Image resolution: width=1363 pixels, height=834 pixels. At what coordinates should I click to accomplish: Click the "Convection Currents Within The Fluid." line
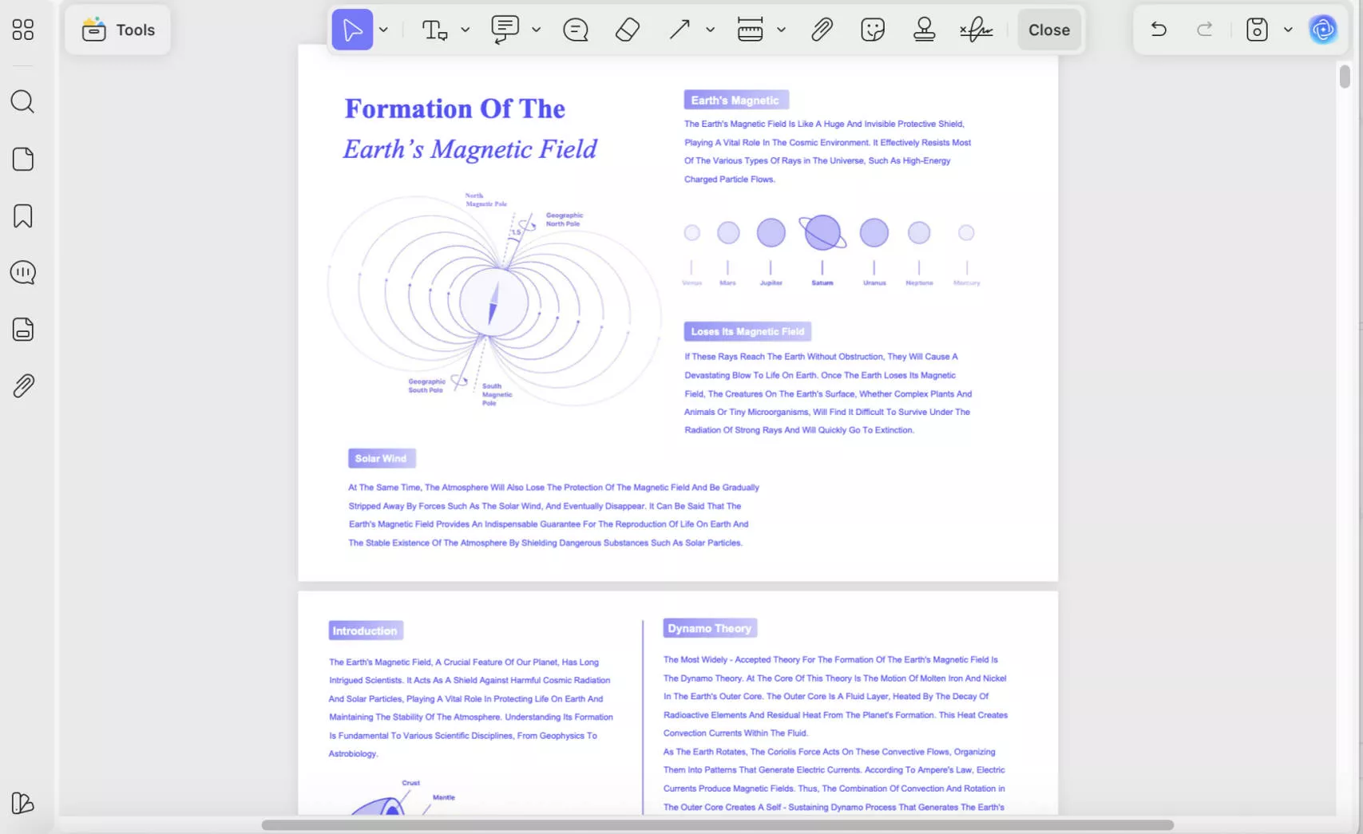click(x=736, y=733)
